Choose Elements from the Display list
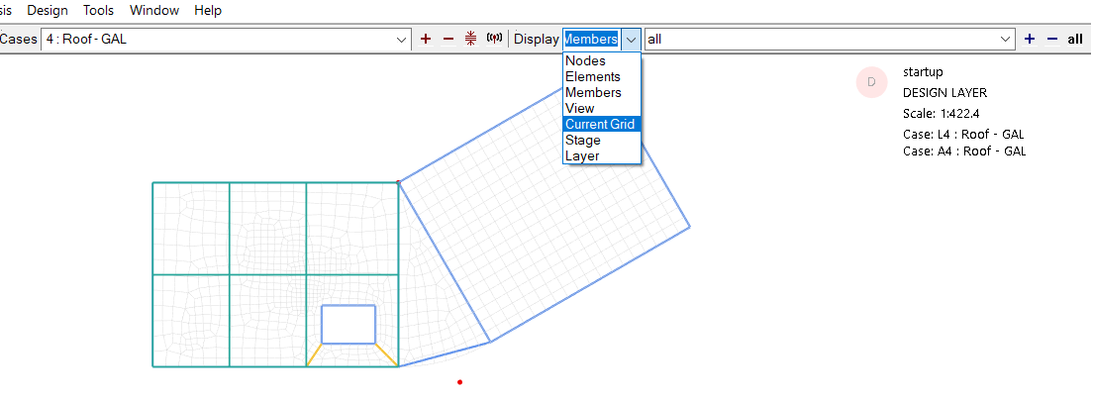Viewport: 1093px width, 403px height. pos(592,77)
